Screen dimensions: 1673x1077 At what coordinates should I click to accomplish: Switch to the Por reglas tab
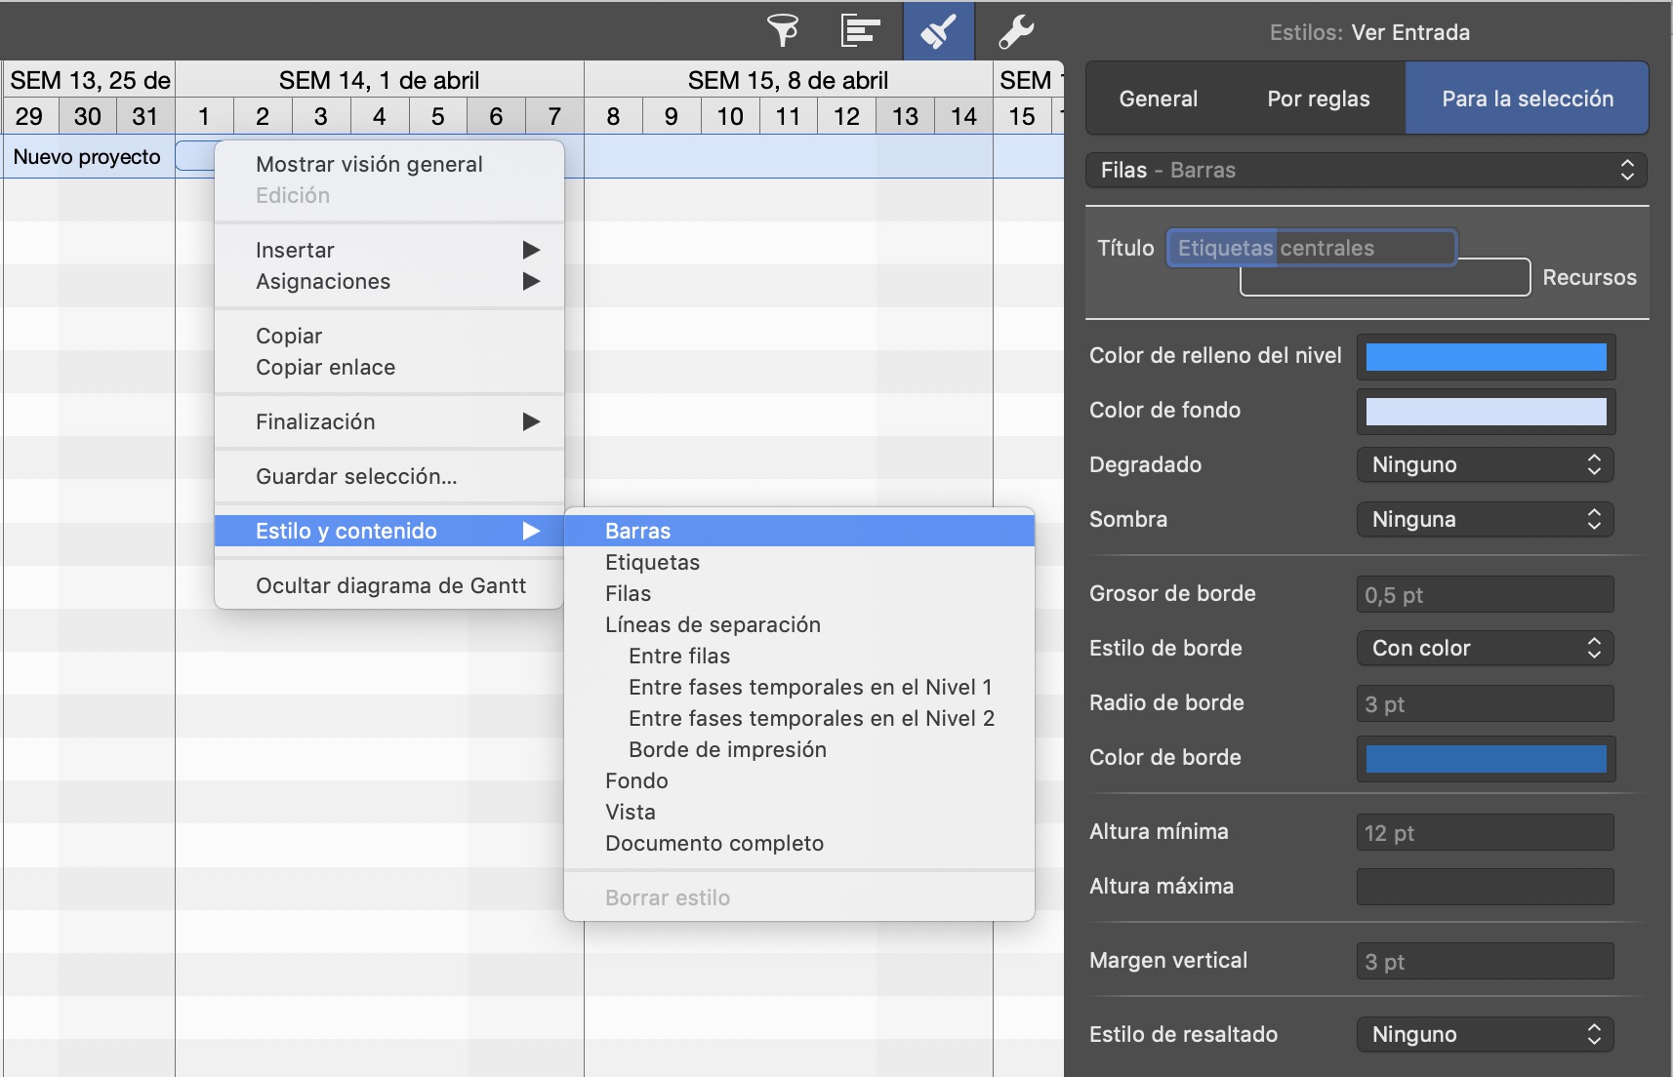pyautogui.click(x=1318, y=99)
